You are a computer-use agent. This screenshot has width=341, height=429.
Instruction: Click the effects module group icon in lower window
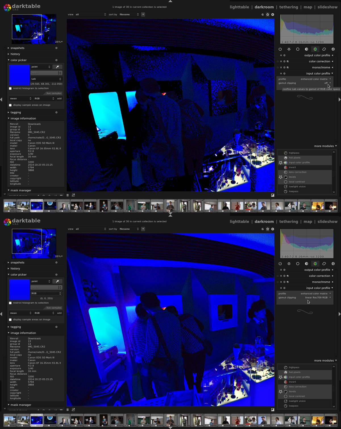[x=333, y=264]
